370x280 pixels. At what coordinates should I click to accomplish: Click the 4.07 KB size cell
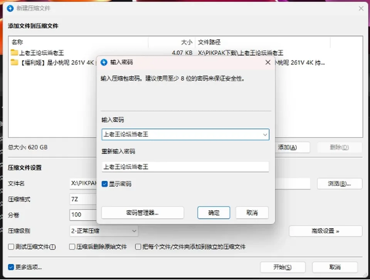point(182,53)
